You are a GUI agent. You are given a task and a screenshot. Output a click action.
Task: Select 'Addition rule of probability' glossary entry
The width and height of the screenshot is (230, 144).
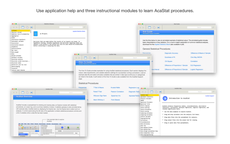(x=20, y=34)
